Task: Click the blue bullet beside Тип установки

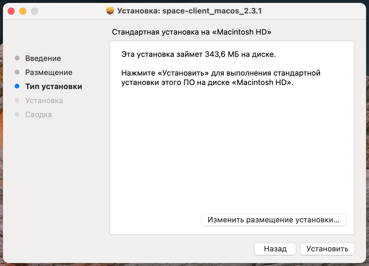Action: [17, 86]
